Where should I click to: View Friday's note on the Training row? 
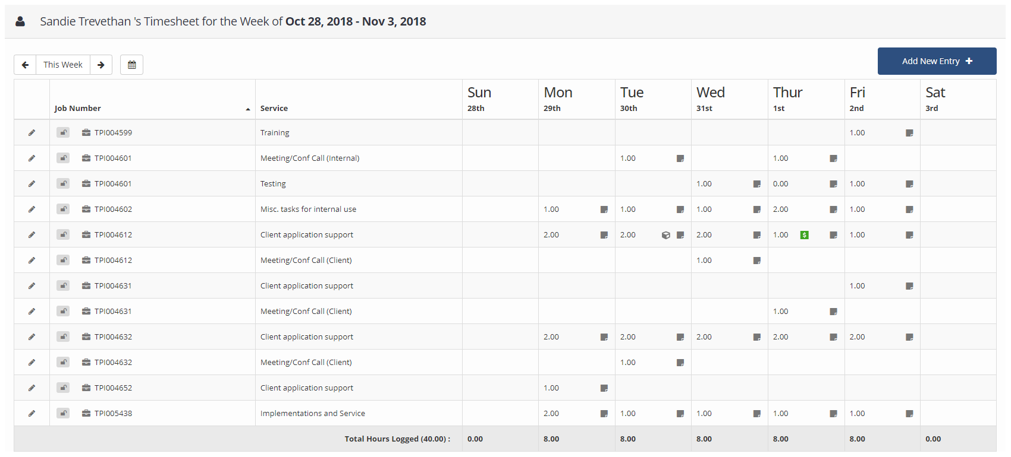click(x=909, y=133)
